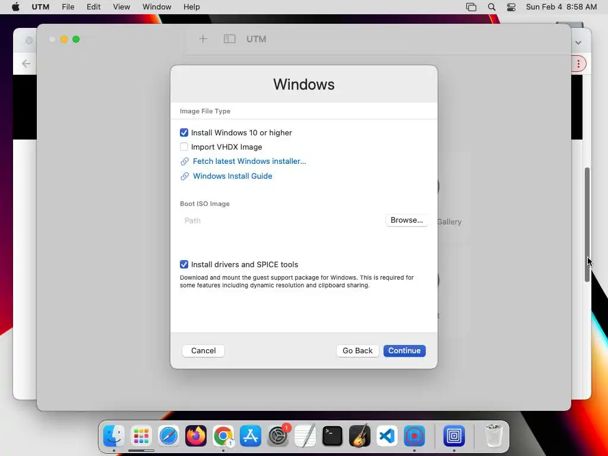Launch GarageBand from the Dock

tap(360, 436)
